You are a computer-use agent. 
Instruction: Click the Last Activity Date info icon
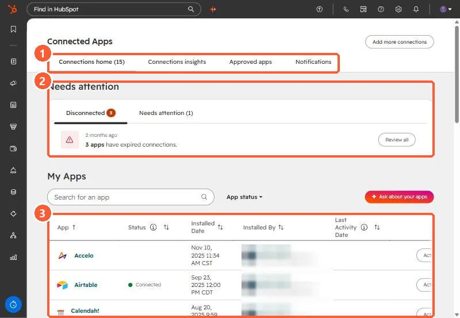coord(364,227)
